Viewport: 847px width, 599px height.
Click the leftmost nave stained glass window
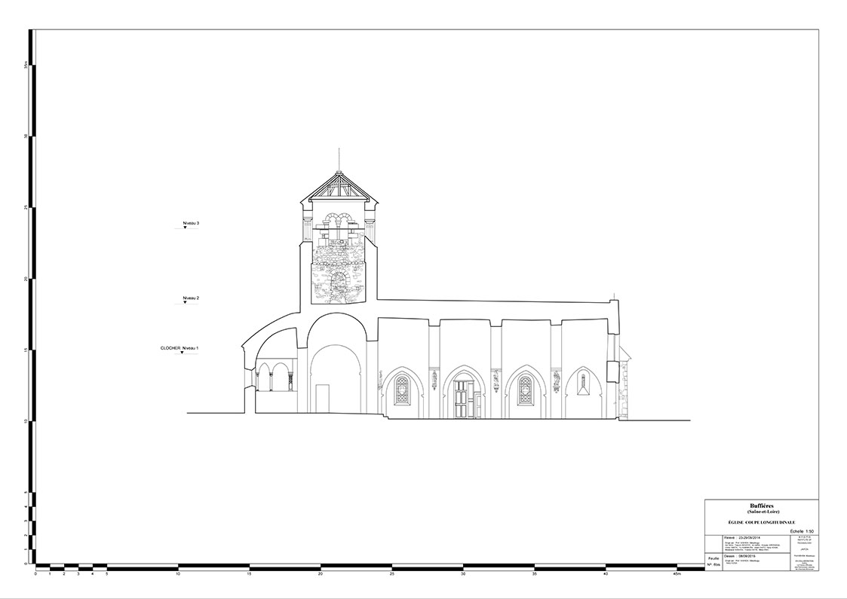(x=401, y=390)
